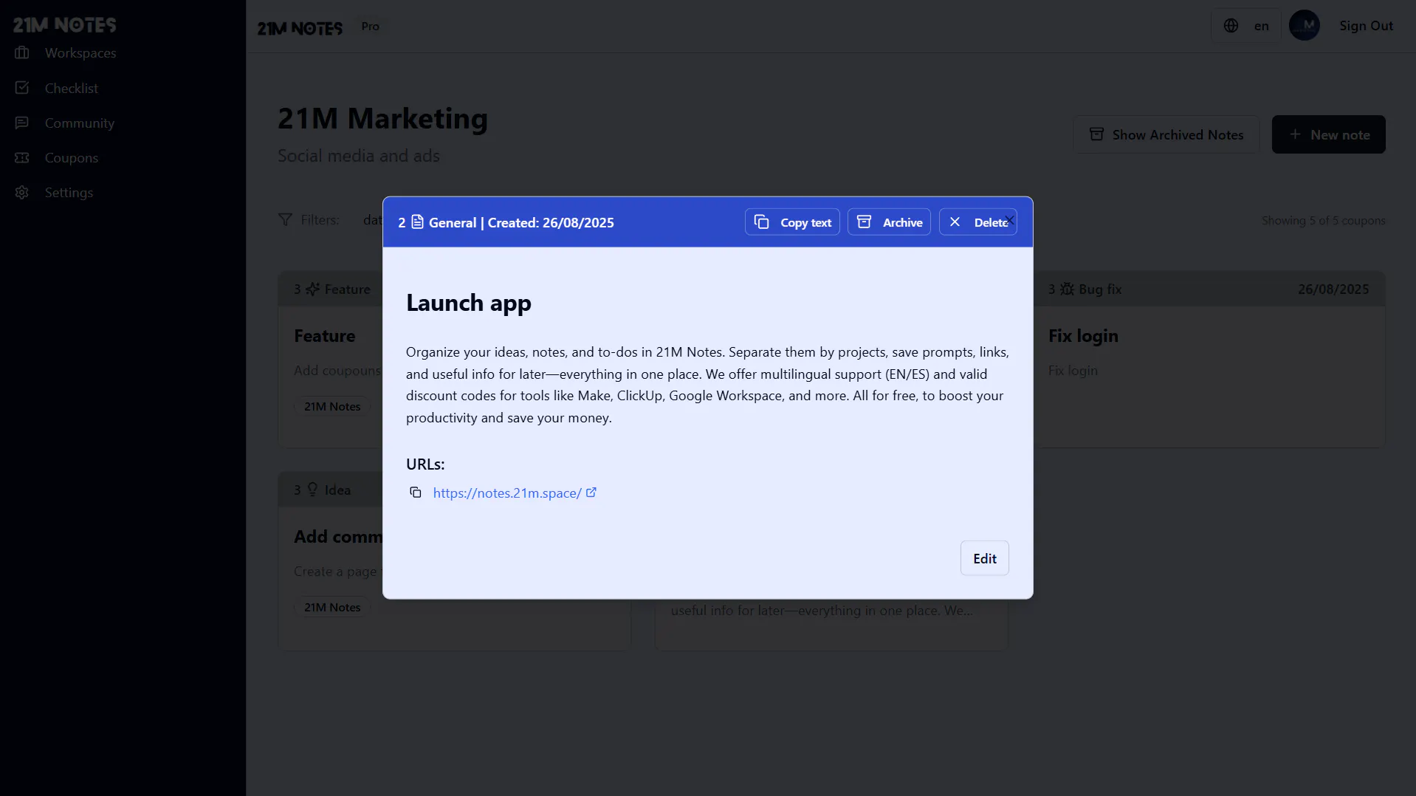
Task: Edit the Launch app note
Action: pyautogui.click(x=984, y=558)
